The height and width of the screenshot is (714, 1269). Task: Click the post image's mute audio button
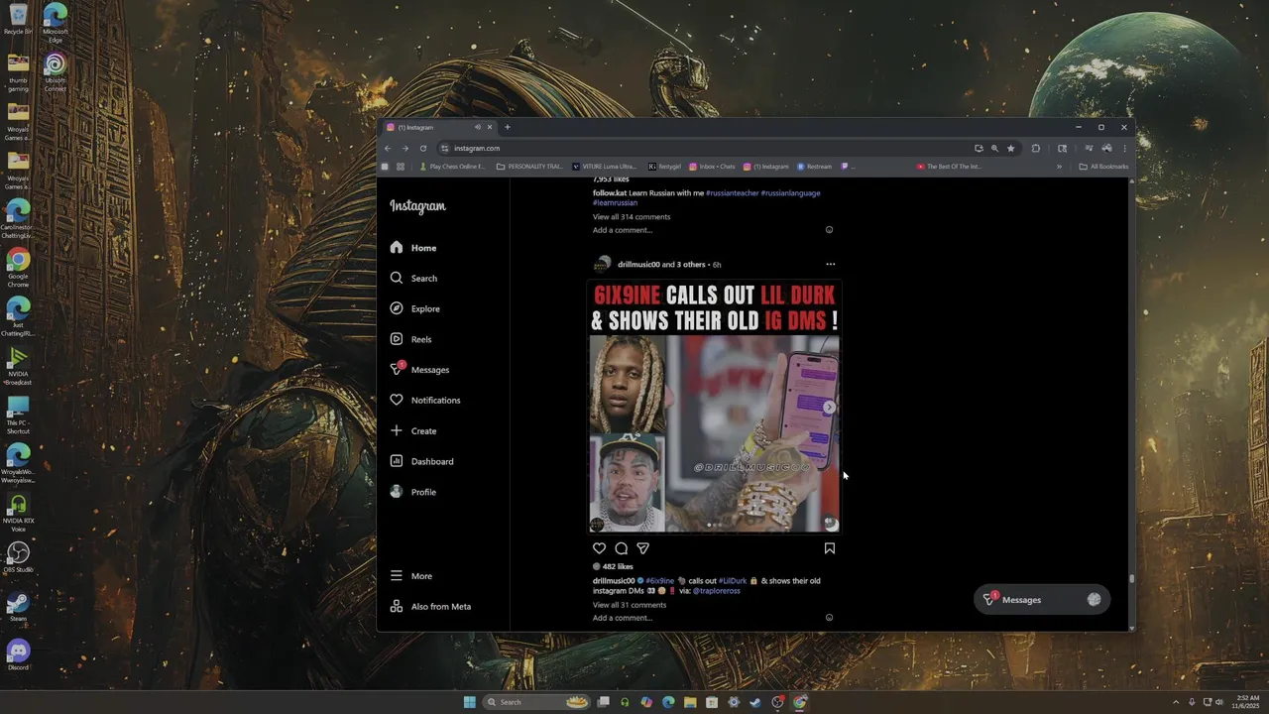pos(831,524)
